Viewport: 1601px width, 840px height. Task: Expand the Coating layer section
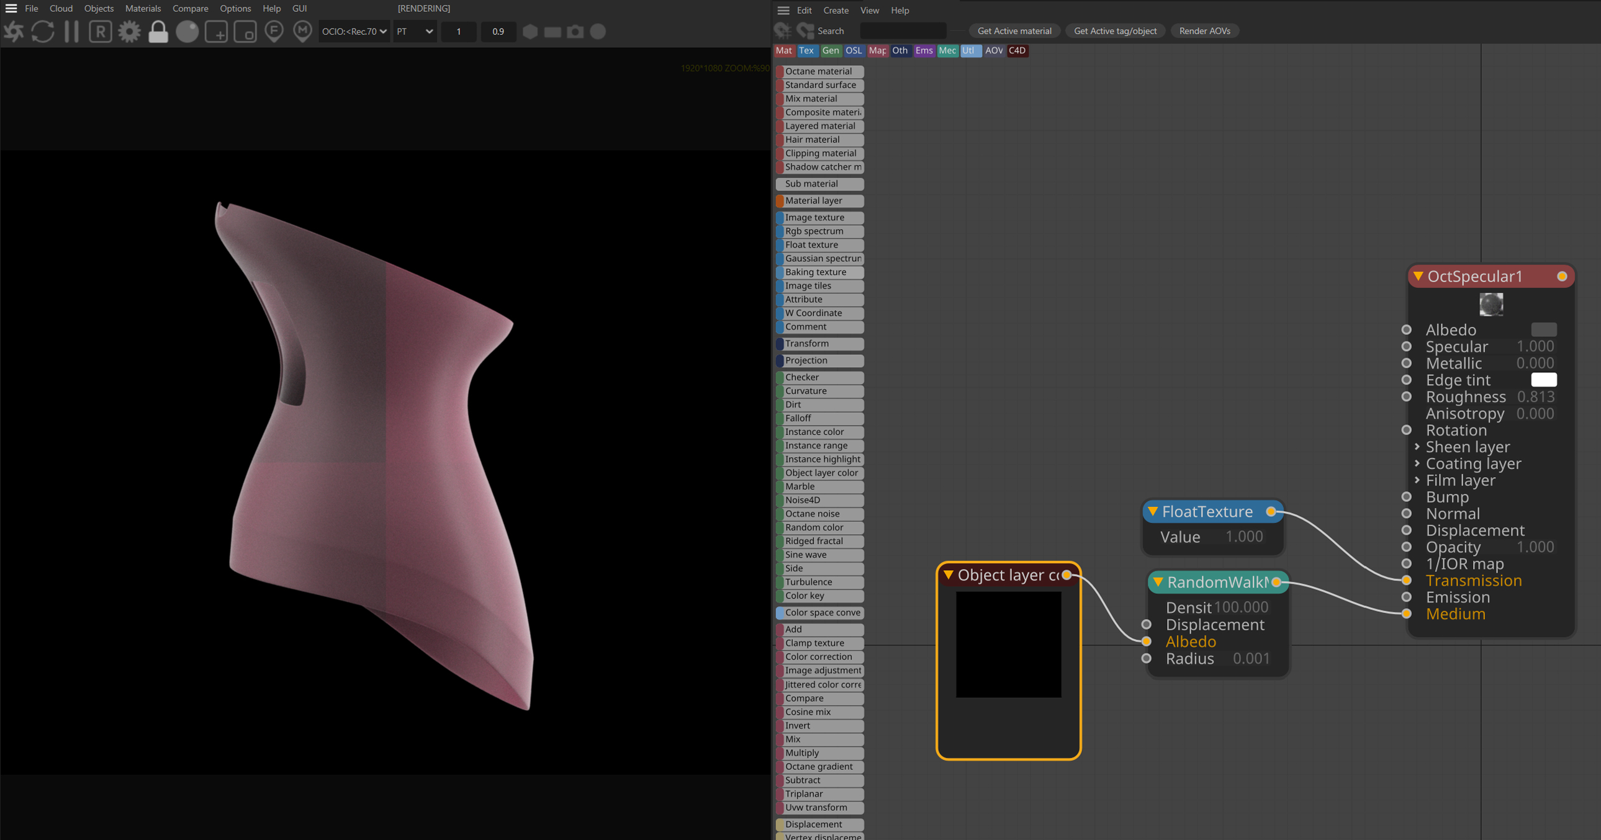(1417, 463)
